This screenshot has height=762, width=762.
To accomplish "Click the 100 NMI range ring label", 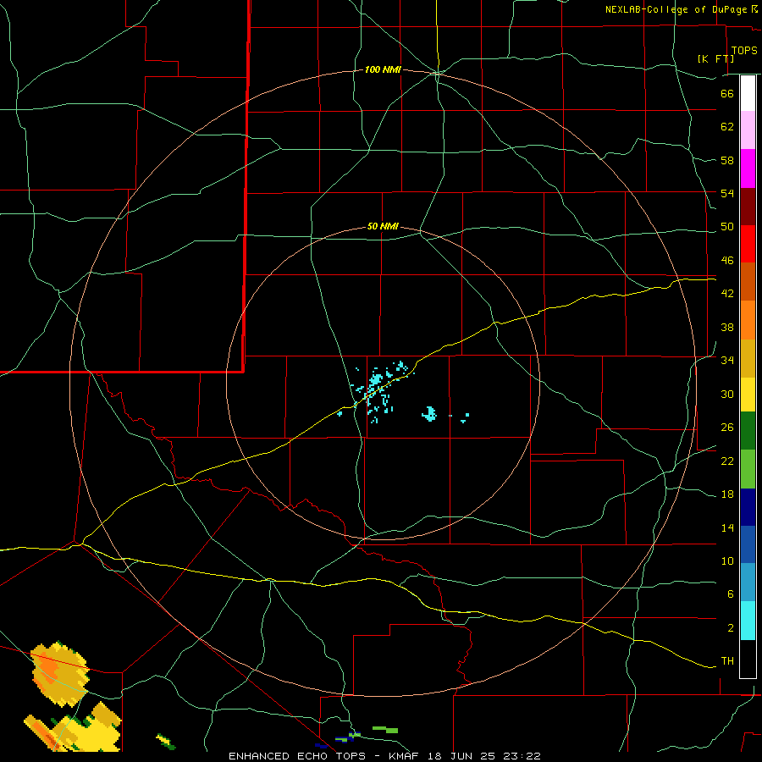I will (x=383, y=70).
